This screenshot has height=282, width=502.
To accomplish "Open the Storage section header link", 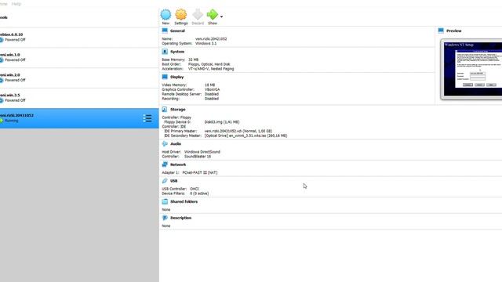I will click(x=178, y=110).
